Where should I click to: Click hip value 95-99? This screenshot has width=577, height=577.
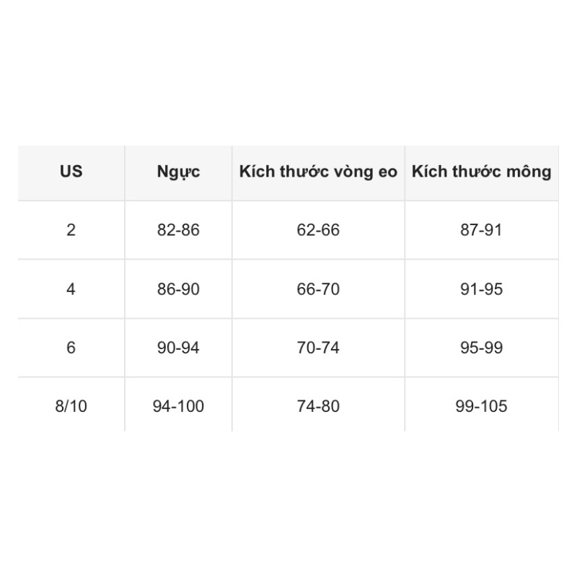[482, 348]
